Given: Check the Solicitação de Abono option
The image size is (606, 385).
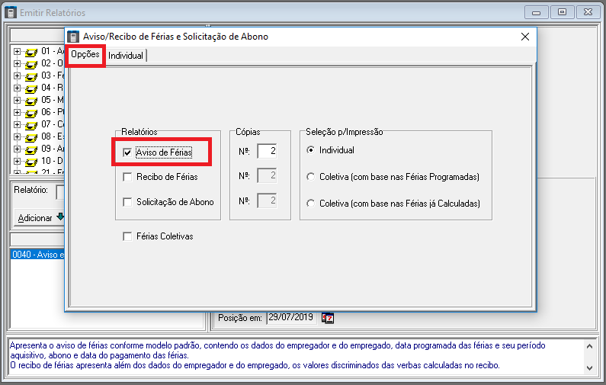Looking at the screenshot, I should (x=127, y=202).
